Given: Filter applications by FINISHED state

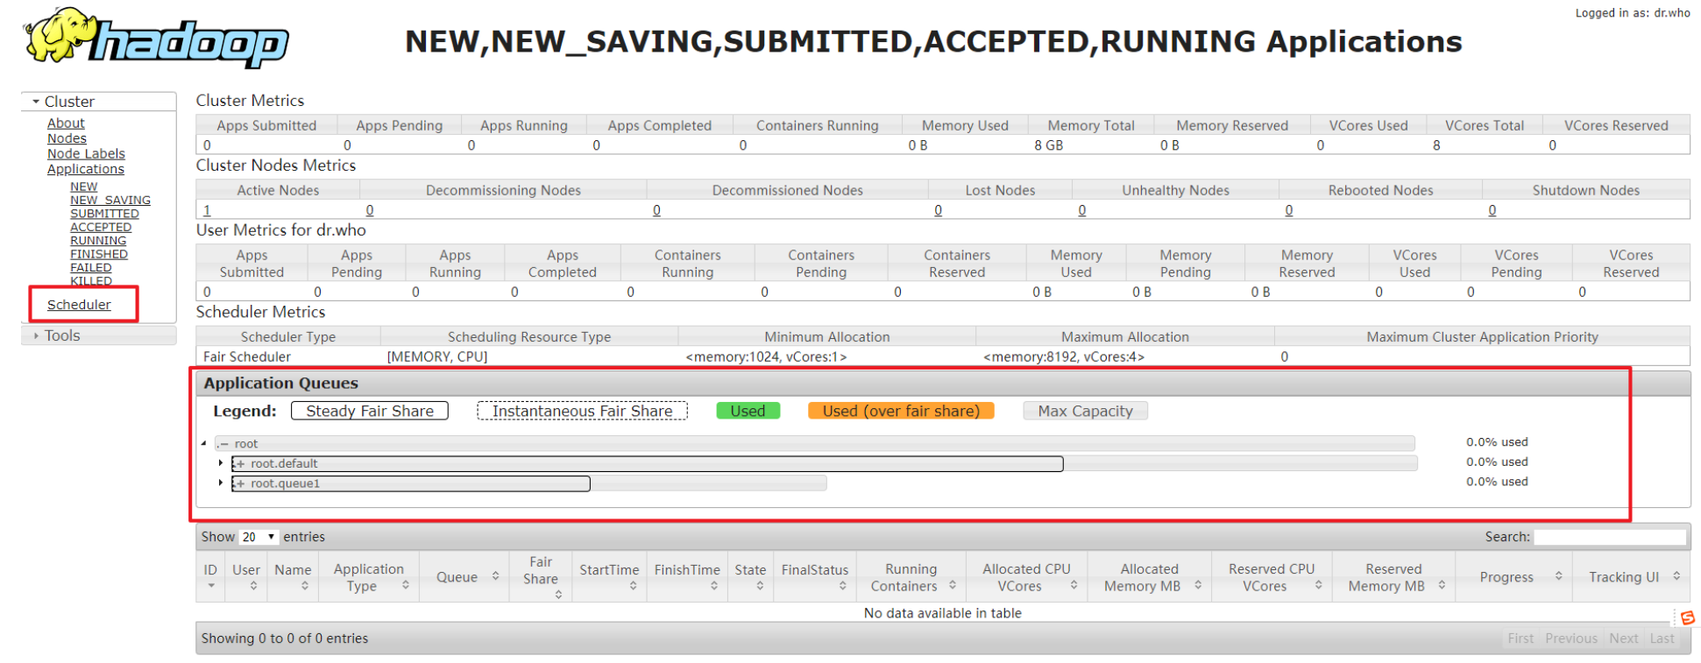Looking at the screenshot, I should pos(99,254).
